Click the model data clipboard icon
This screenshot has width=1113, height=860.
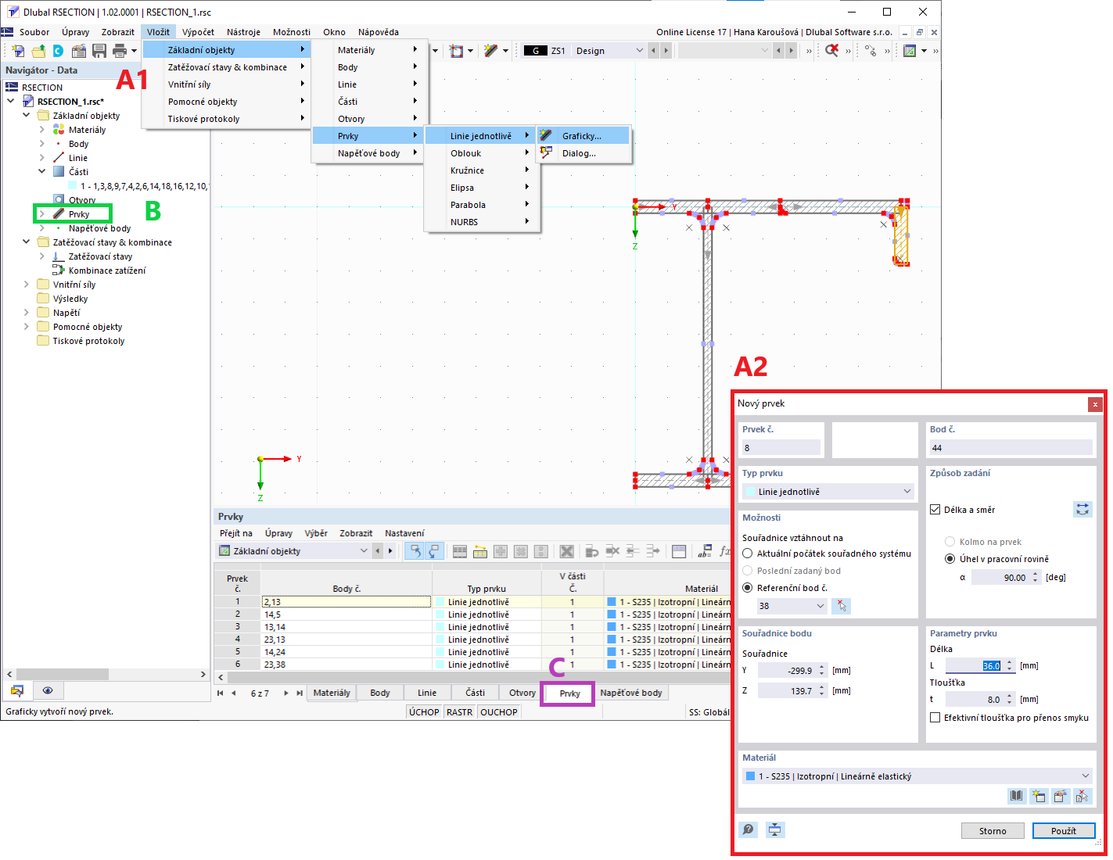pos(78,51)
